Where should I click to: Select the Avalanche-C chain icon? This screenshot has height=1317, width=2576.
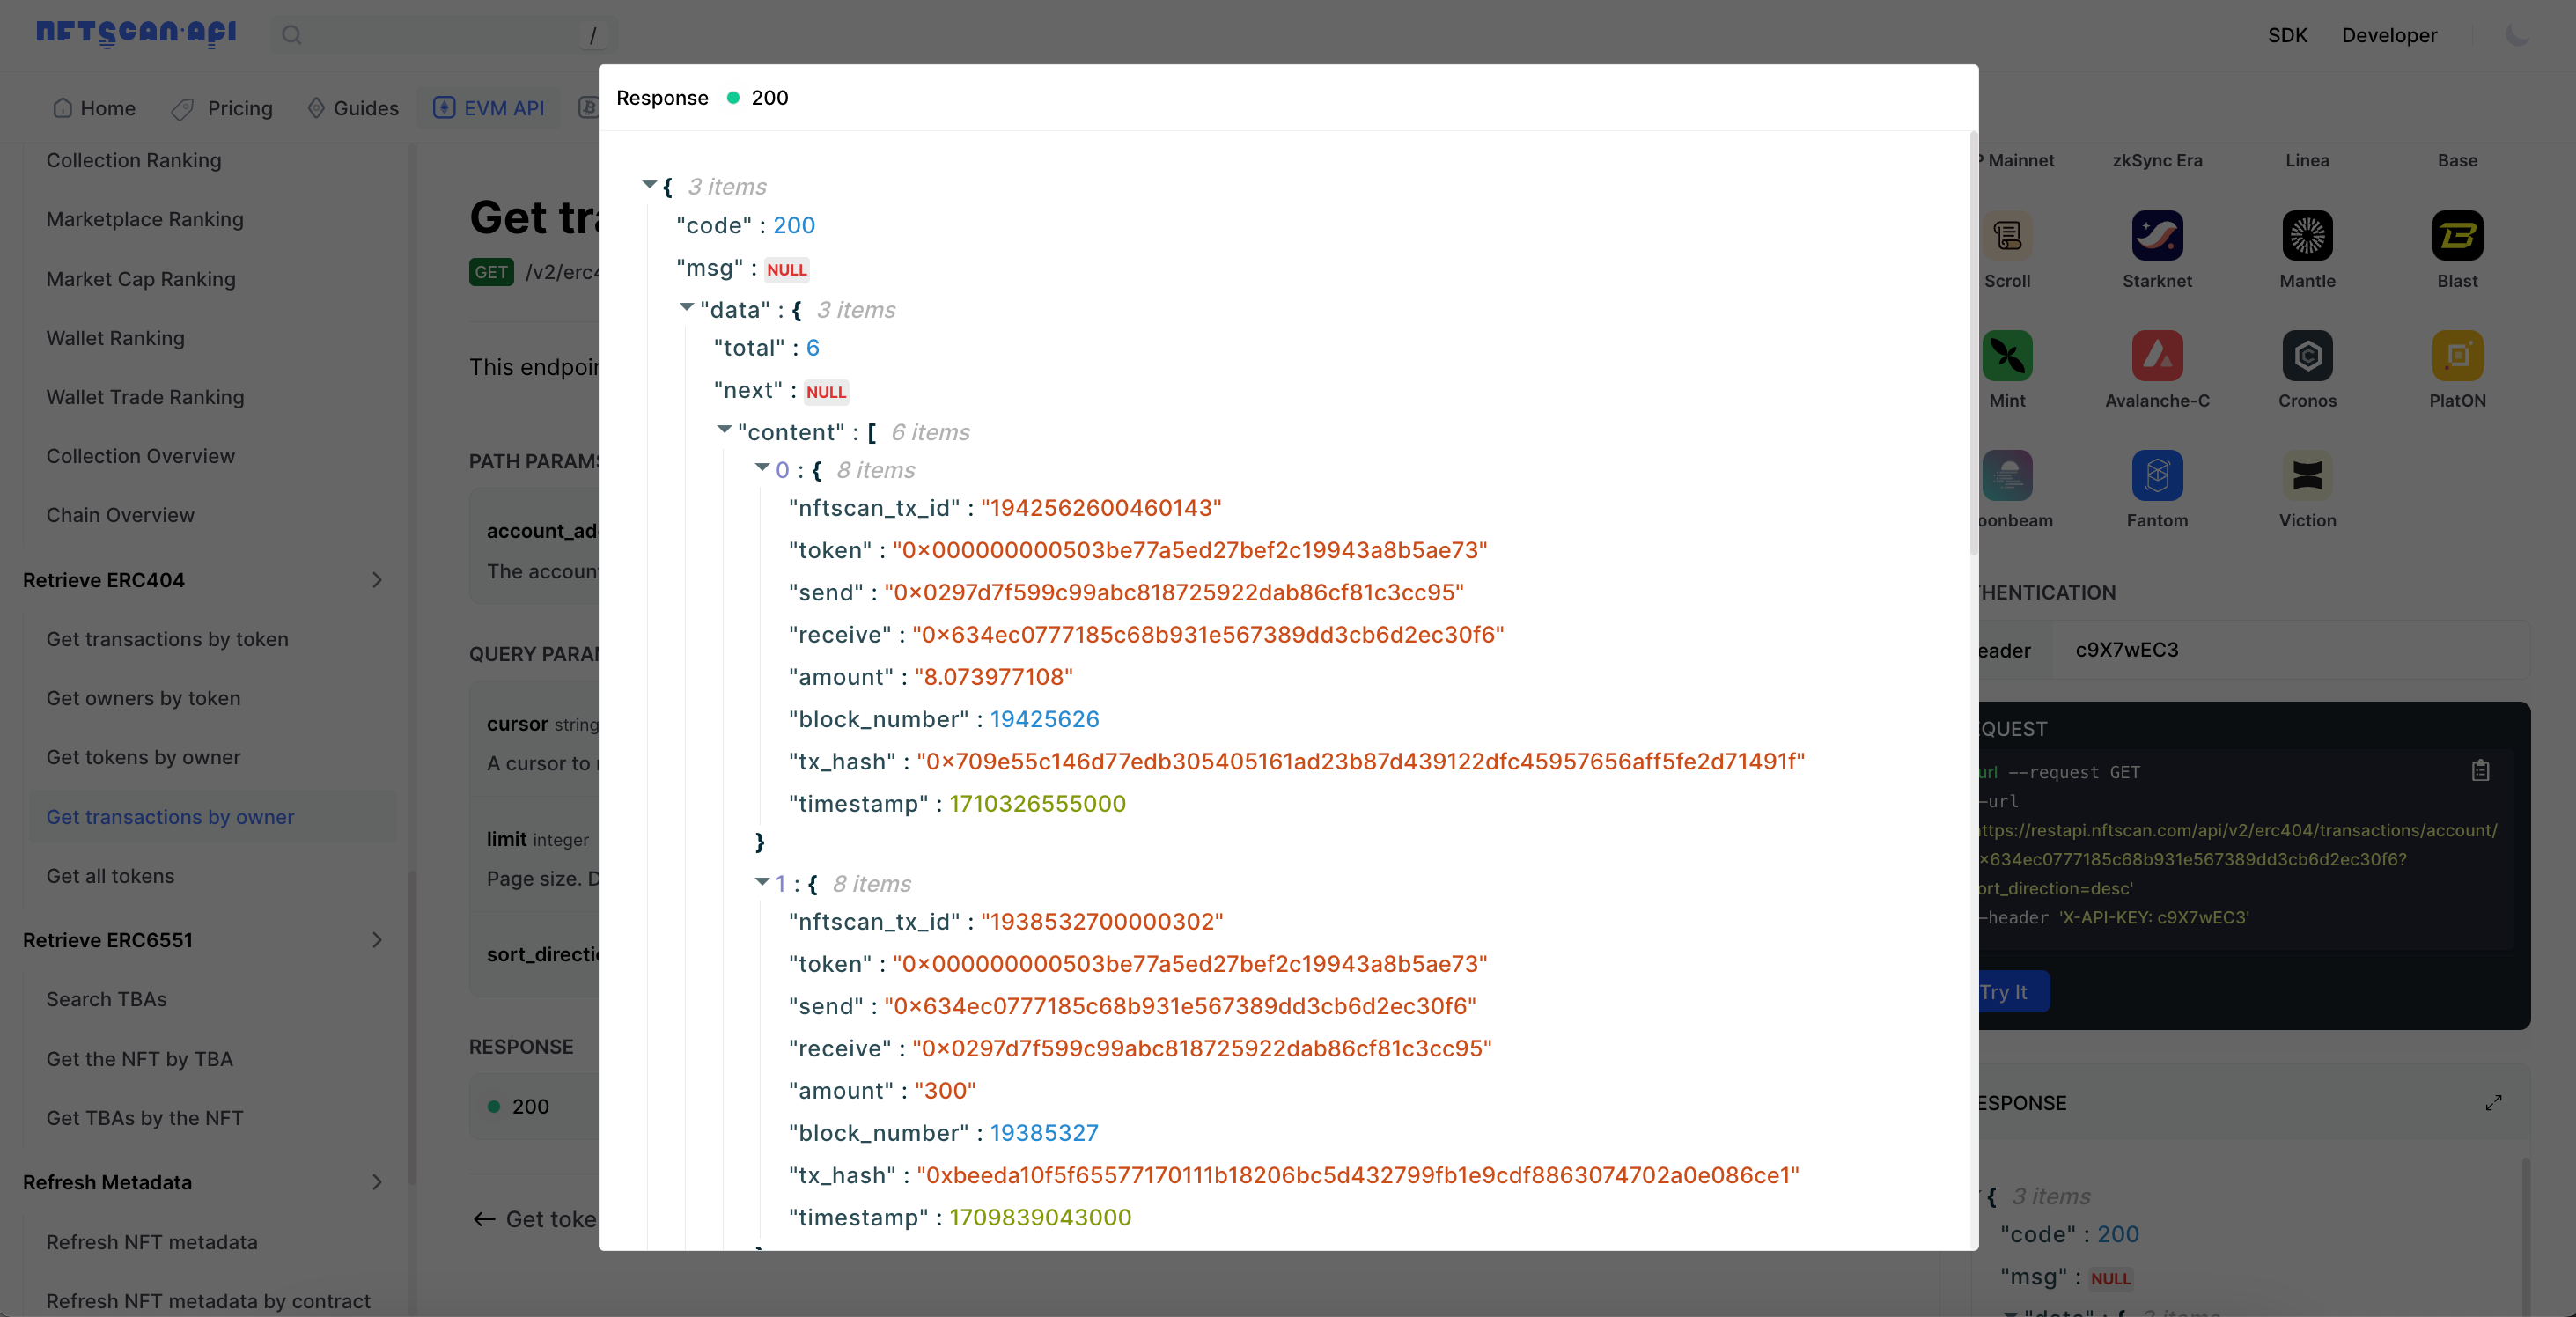[x=2157, y=355]
